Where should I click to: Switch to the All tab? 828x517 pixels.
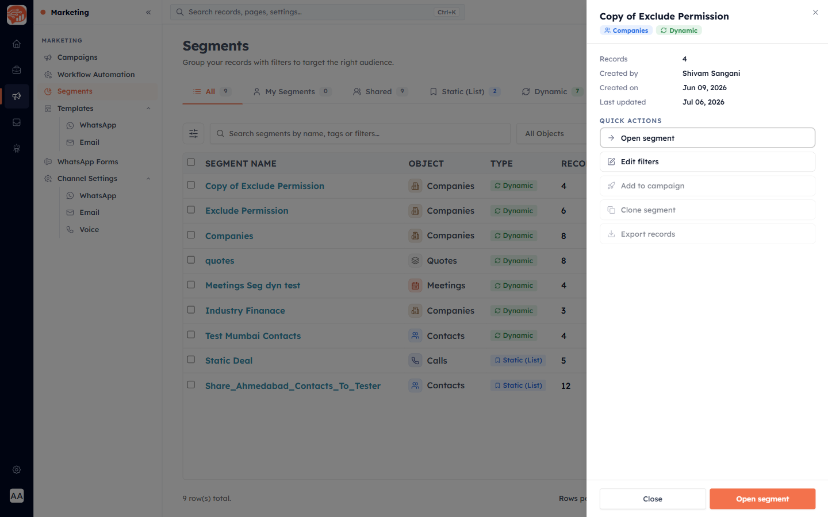coord(212,91)
